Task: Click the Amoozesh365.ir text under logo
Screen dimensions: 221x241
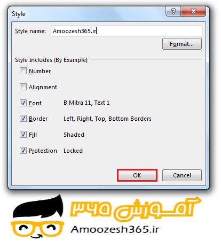Action: [115, 229]
